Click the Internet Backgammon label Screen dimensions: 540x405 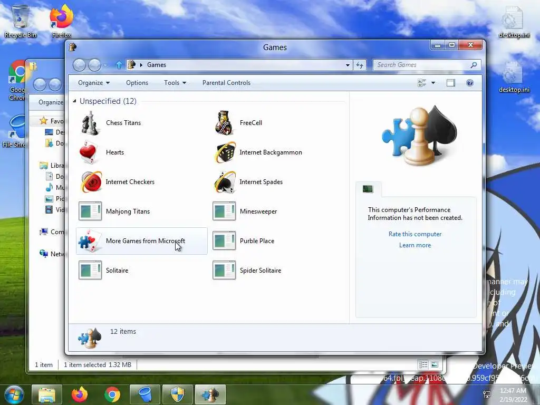click(271, 152)
